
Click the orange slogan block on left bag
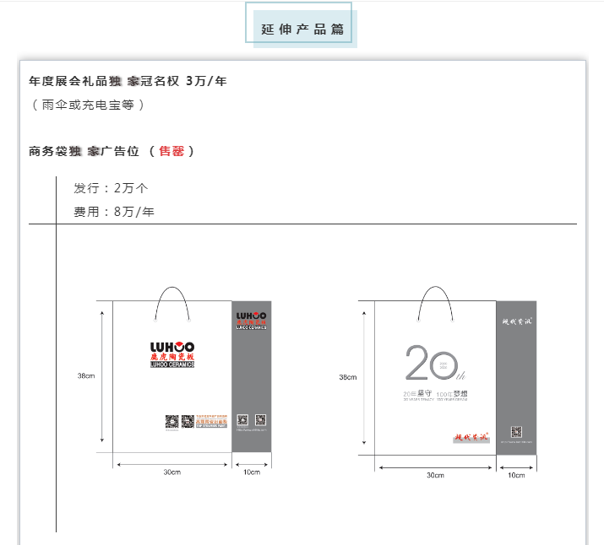(212, 421)
